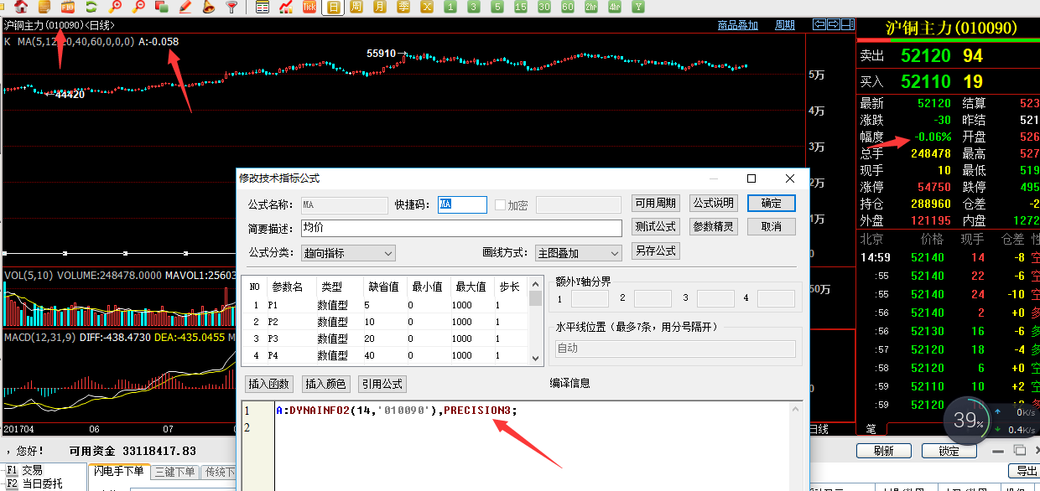This screenshot has height=491, width=1040.
Task: Open the alert bell toolbar icon
Action: pyautogui.click(x=207, y=8)
